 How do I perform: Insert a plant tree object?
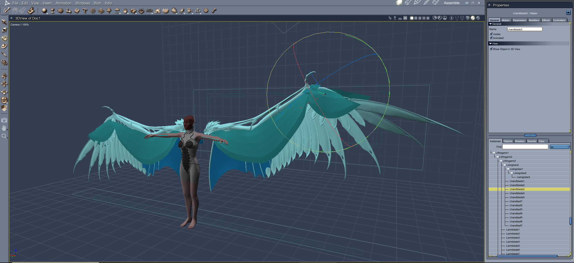(109, 11)
